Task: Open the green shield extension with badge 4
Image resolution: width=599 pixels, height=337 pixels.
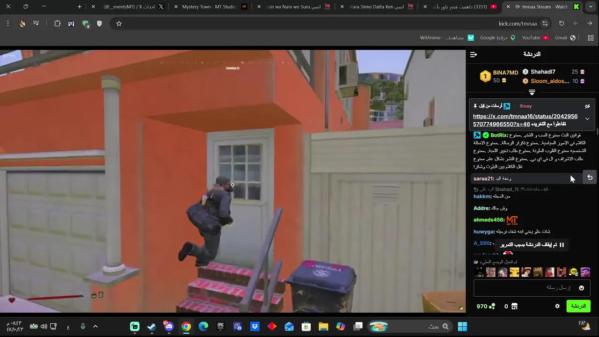Action: click(x=86, y=24)
